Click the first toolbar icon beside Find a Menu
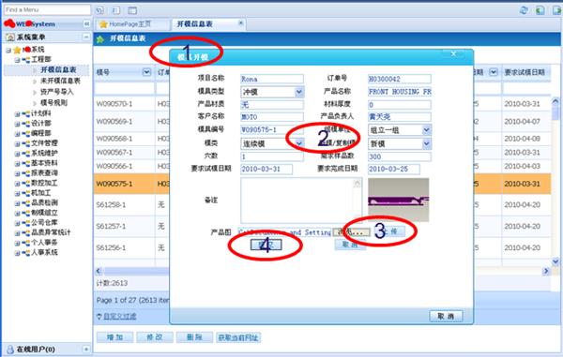 tap(99, 10)
